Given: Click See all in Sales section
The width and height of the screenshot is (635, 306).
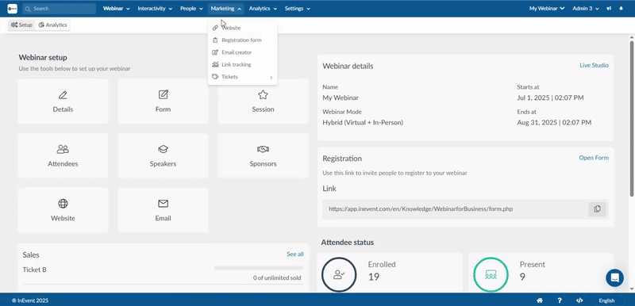Looking at the screenshot, I should (294, 254).
